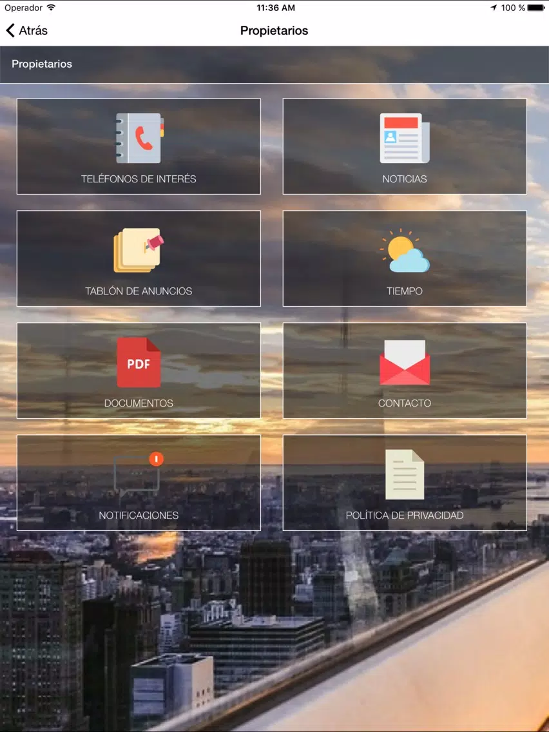
Task: Tap the Operador carrier label
Action: pos(23,8)
